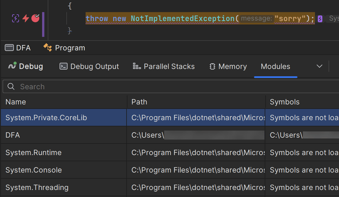Click the breakpoint icon in the gutter
This screenshot has height=197, width=339.
click(x=35, y=18)
